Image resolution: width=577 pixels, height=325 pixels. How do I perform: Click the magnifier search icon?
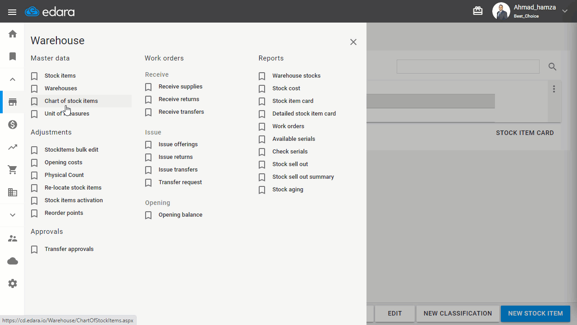[552, 67]
